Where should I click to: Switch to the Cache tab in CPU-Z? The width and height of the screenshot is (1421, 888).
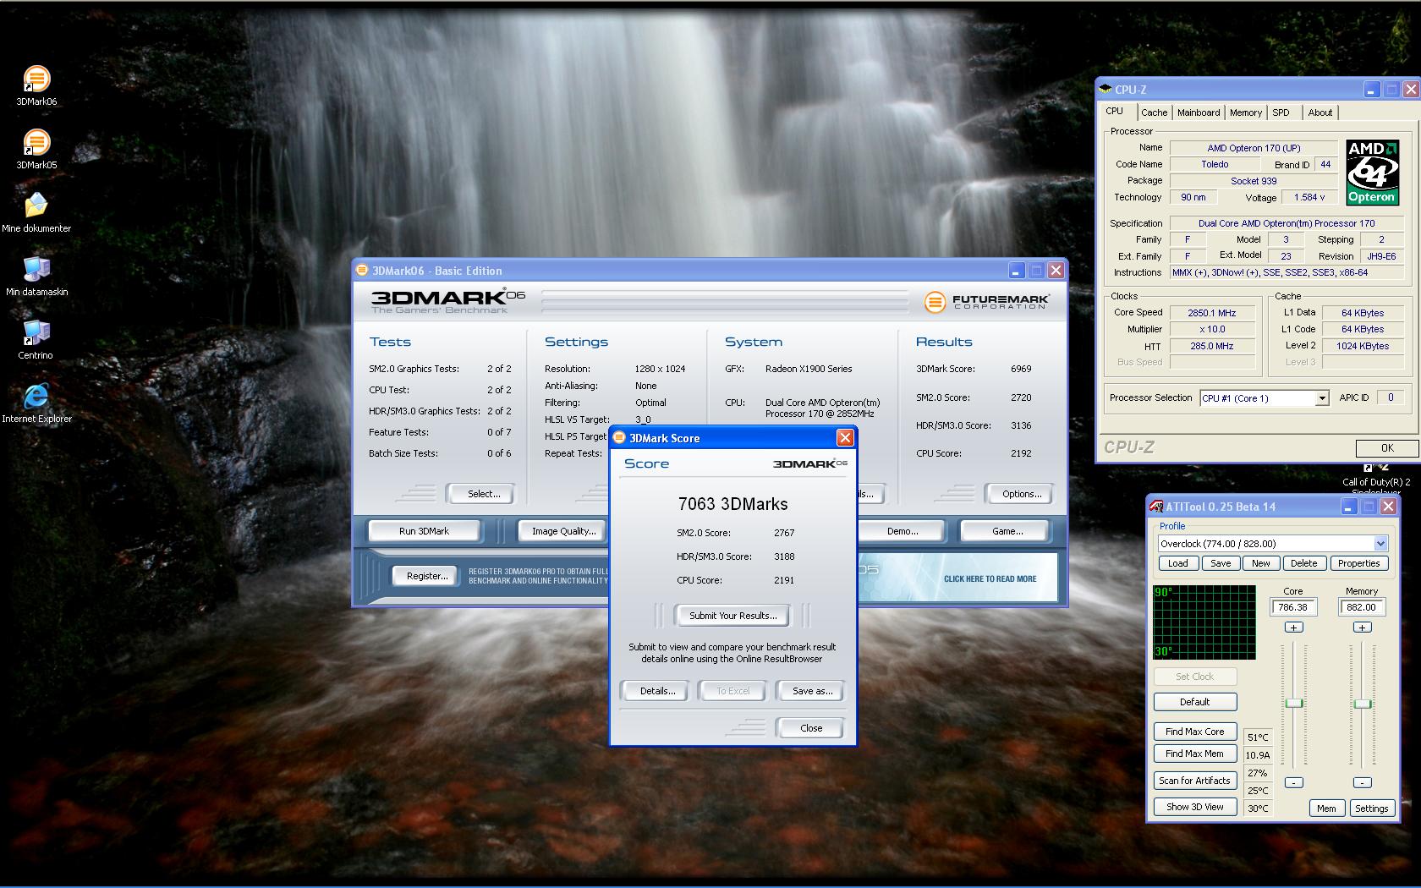click(x=1154, y=112)
